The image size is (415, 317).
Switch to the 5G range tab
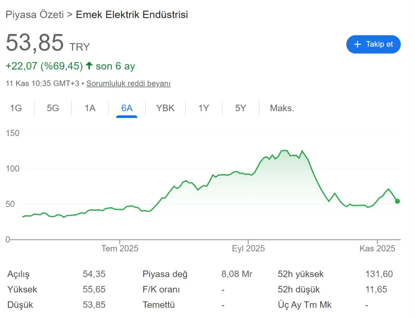tap(53, 108)
